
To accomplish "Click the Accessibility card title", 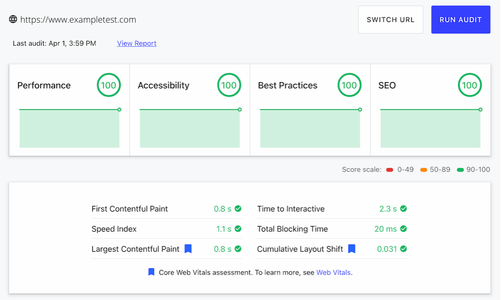I will coord(164,85).
